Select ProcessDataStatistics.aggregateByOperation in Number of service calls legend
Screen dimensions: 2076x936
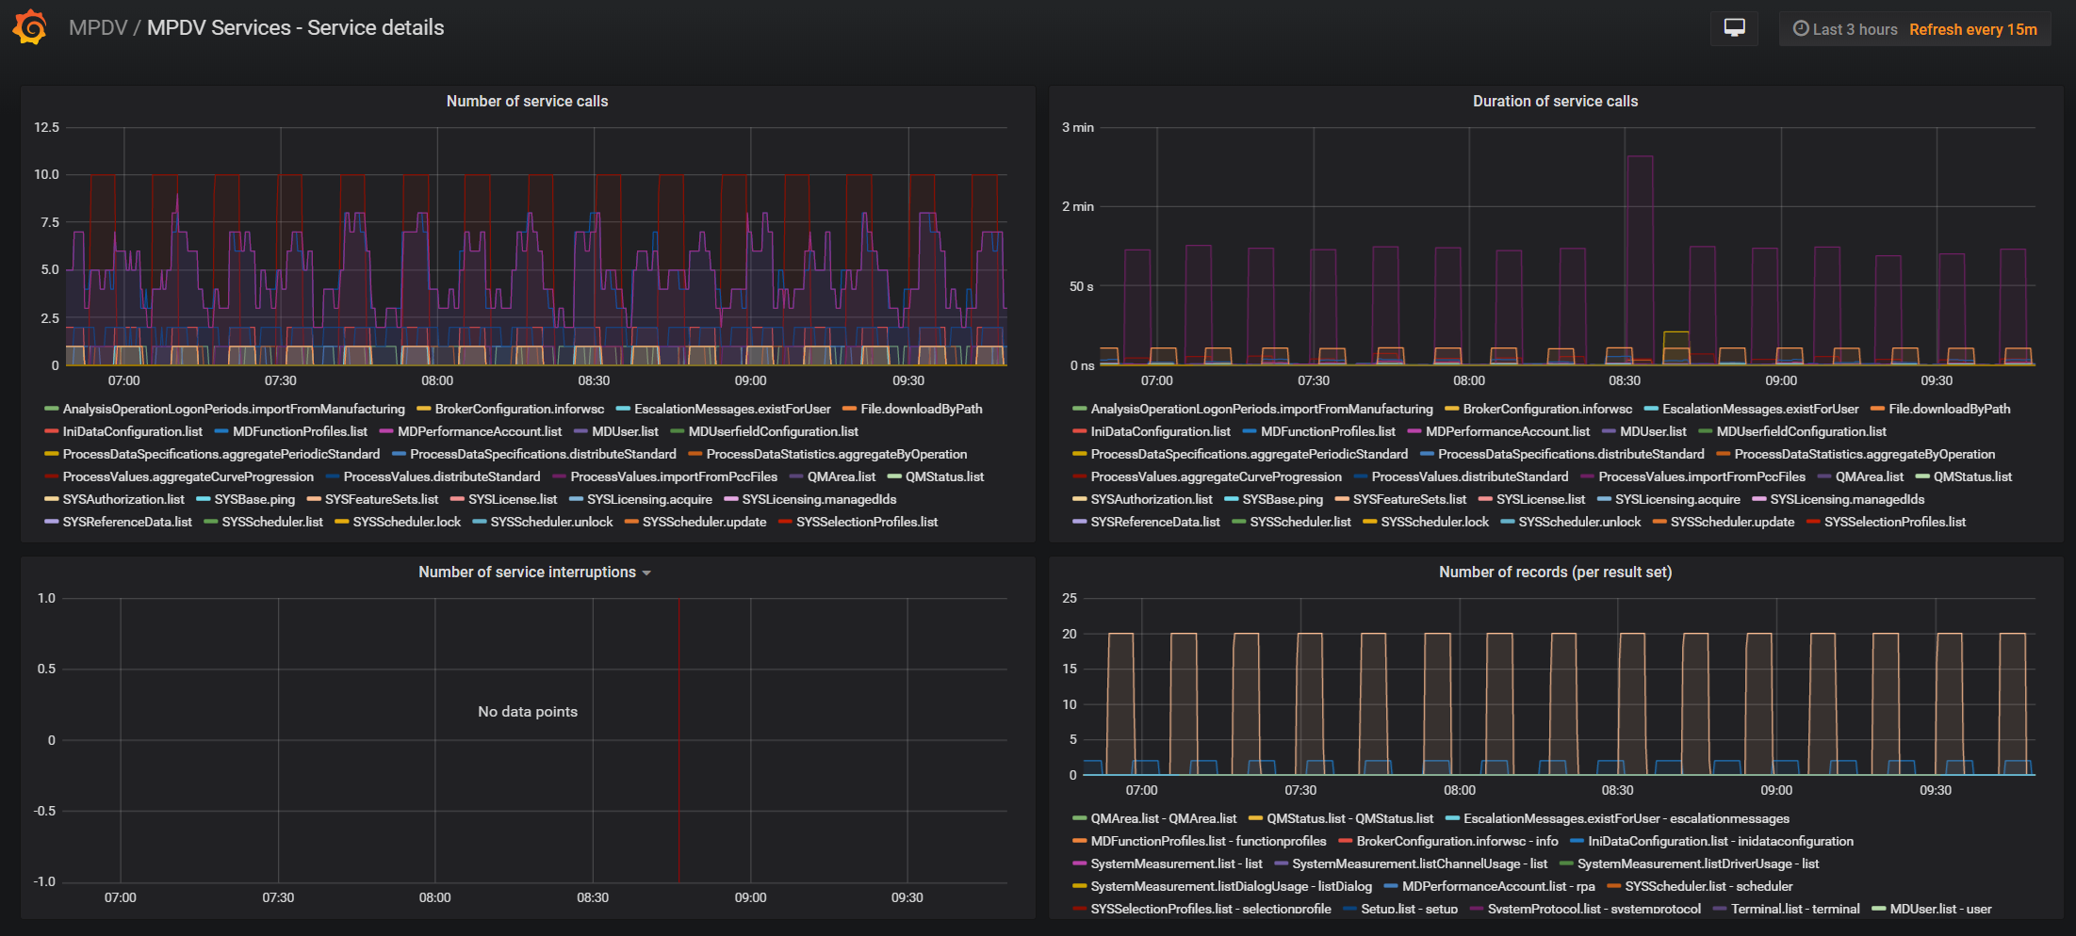(837, 454)
